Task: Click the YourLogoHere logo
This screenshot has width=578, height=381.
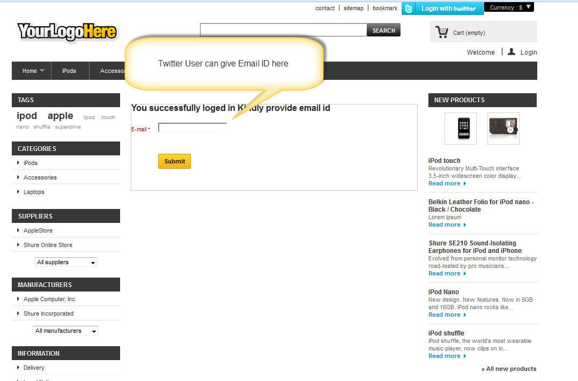Action: (67, 32)
